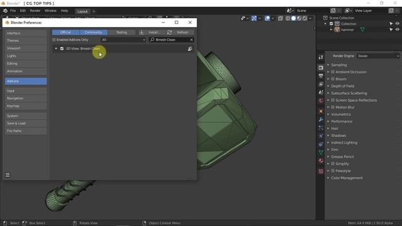Open the World properties tab icon

click(x=321, y=100)
